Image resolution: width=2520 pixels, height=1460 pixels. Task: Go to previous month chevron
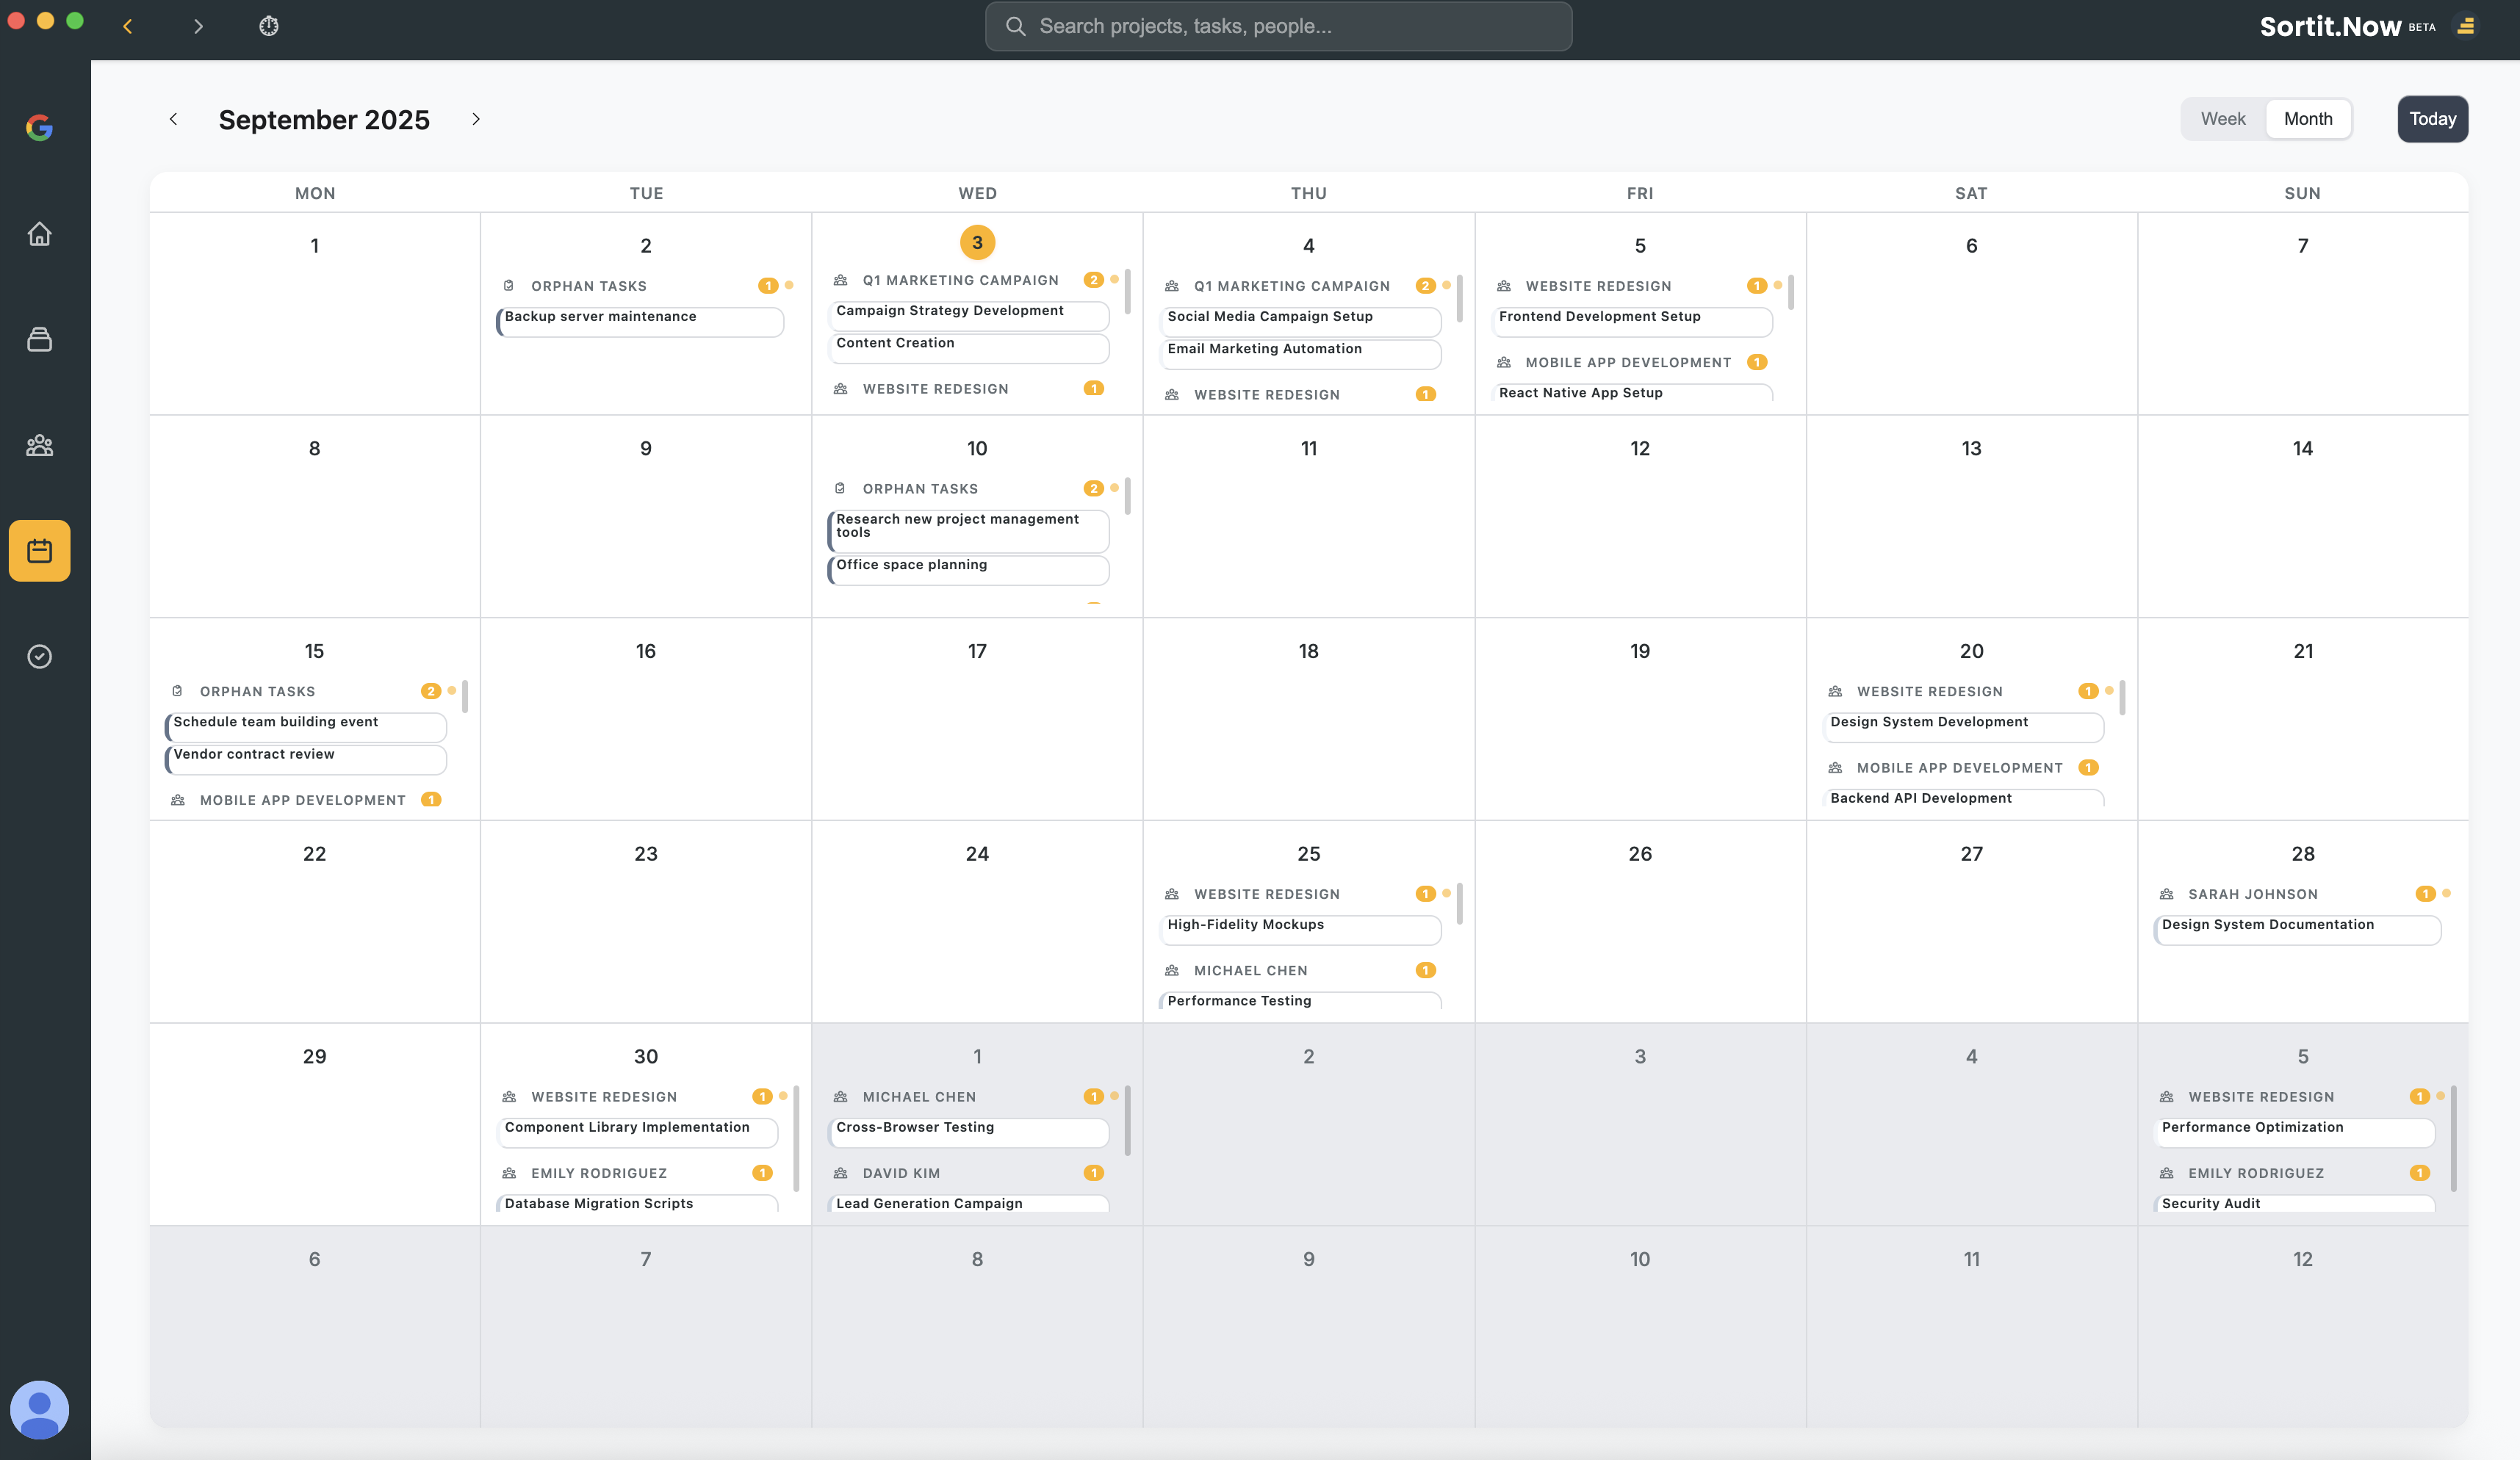coord(173,119)
